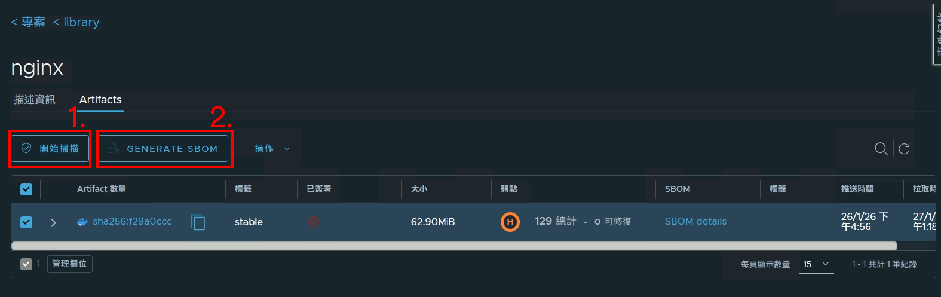The image size is (941, 297).
Task: Click the SBOM document icon
Action: click(114, 148)
